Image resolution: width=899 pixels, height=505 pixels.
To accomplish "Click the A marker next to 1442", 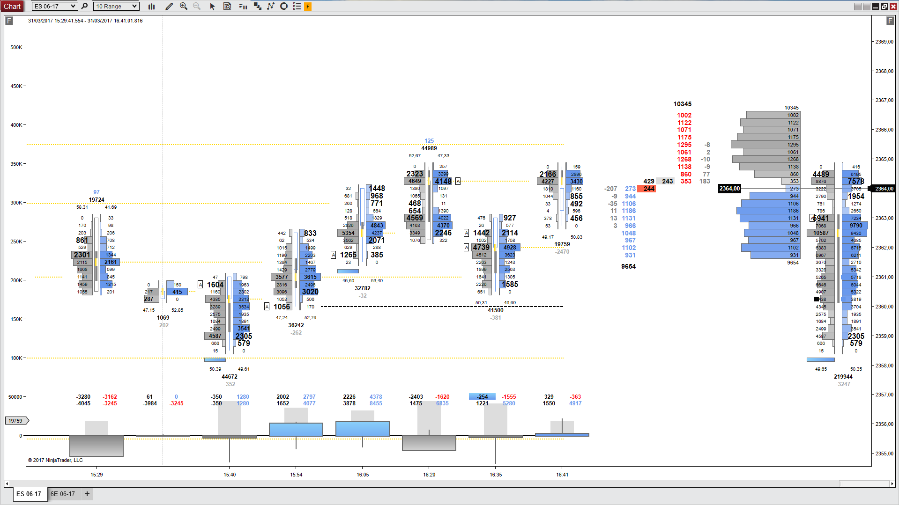I will pyautogui.click(x=466, y=233).
